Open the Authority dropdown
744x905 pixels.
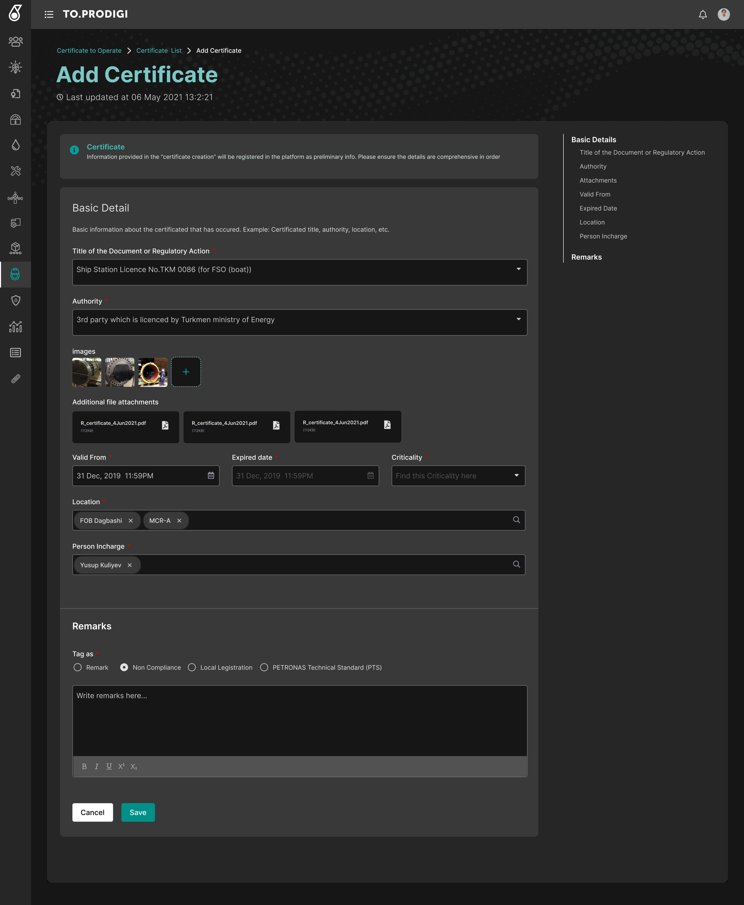[518, 319]
